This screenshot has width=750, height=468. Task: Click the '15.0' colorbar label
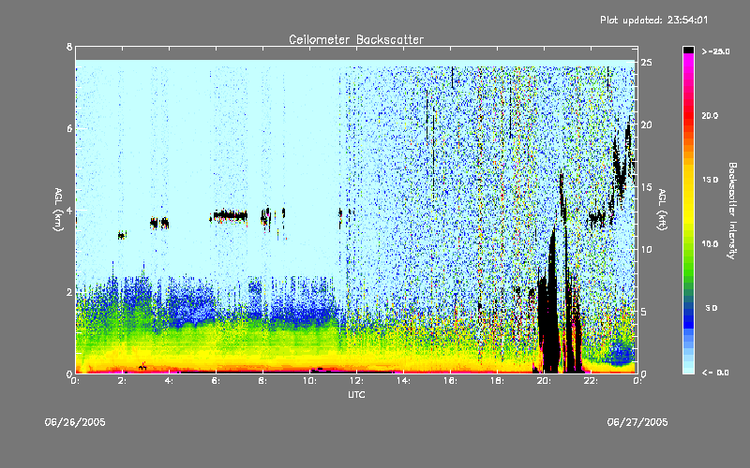pyautogui.click(x=710, y=180)
